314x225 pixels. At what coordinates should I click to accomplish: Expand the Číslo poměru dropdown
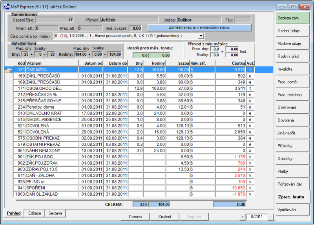click(x=201, y=36)
